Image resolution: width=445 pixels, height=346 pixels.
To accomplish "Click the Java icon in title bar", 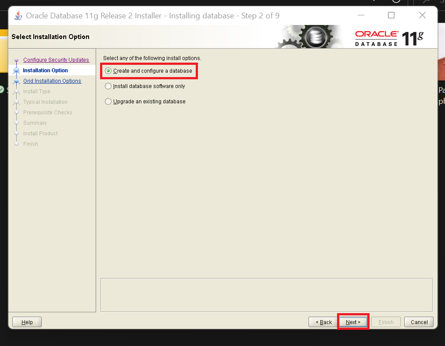I will click(x=18, y=15).
